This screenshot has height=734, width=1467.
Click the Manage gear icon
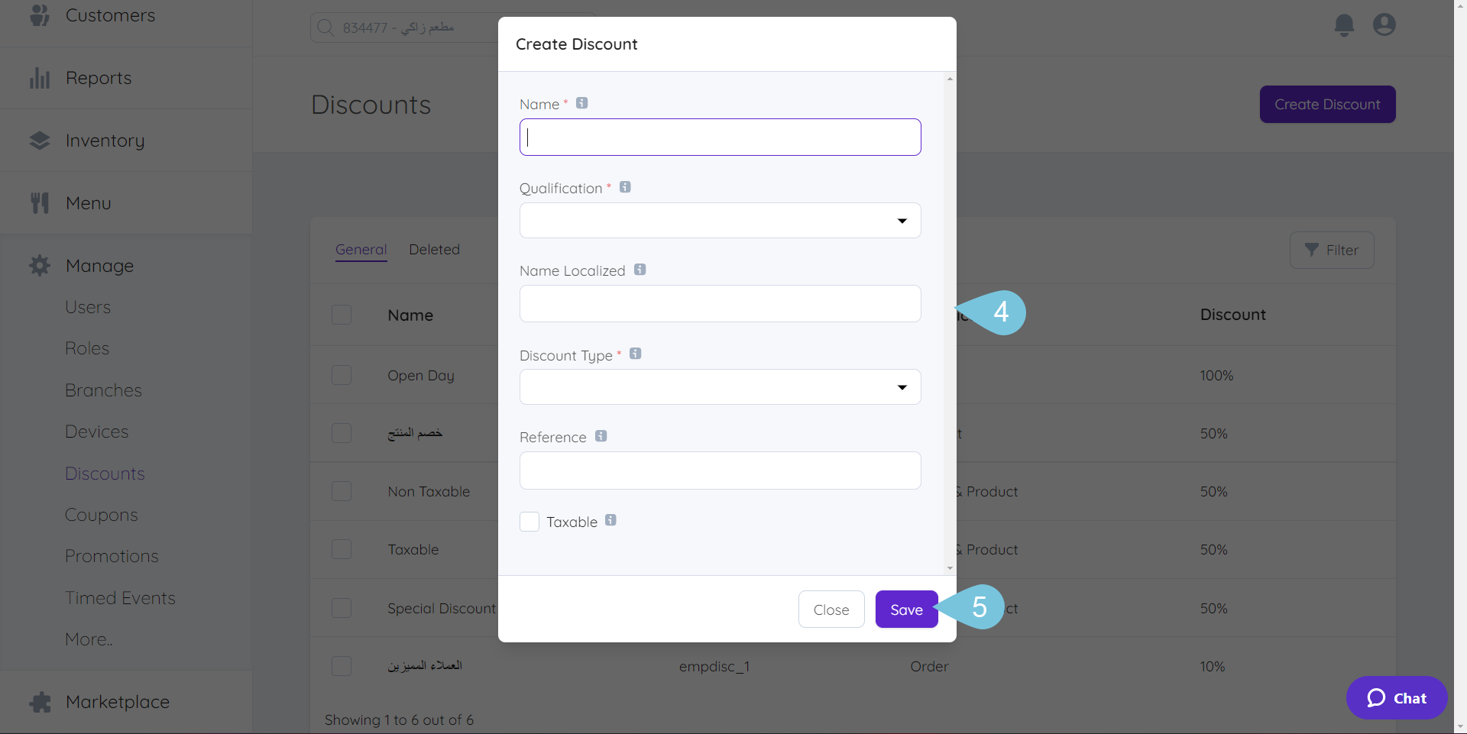[40, 266]
